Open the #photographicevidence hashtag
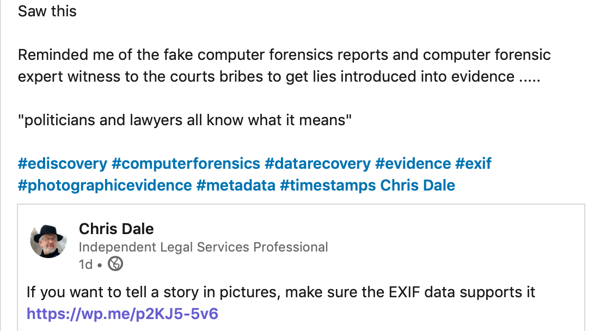This screenshot has height=331, width=600. coord(105,186)
